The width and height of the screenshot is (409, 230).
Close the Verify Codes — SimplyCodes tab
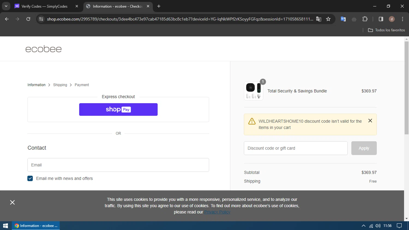click(77, 6)
